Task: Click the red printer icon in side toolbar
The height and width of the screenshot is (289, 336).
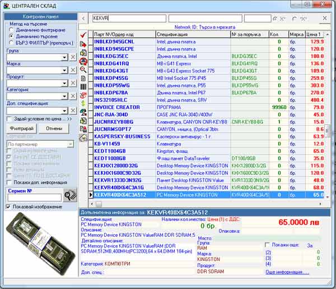Action: click(x=83, y=61)
